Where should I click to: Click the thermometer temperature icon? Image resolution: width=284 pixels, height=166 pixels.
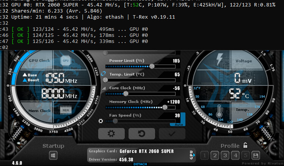pos(219,111)
